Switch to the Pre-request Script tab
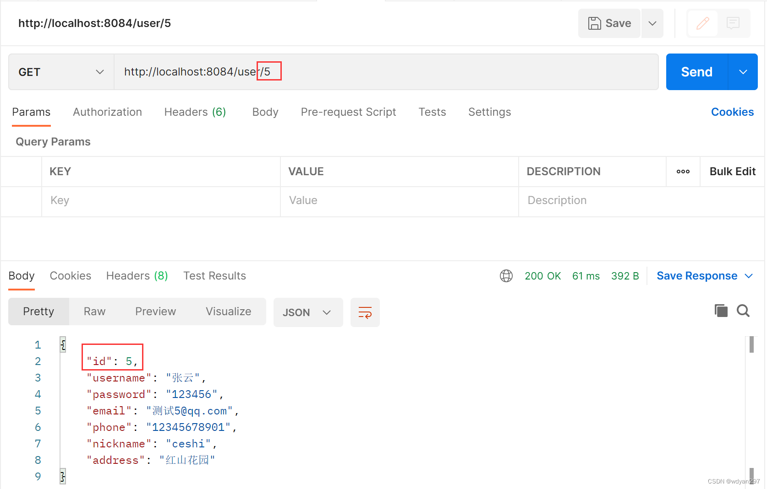The width and height of the screenshot is (767, 489). pos(348,112)
